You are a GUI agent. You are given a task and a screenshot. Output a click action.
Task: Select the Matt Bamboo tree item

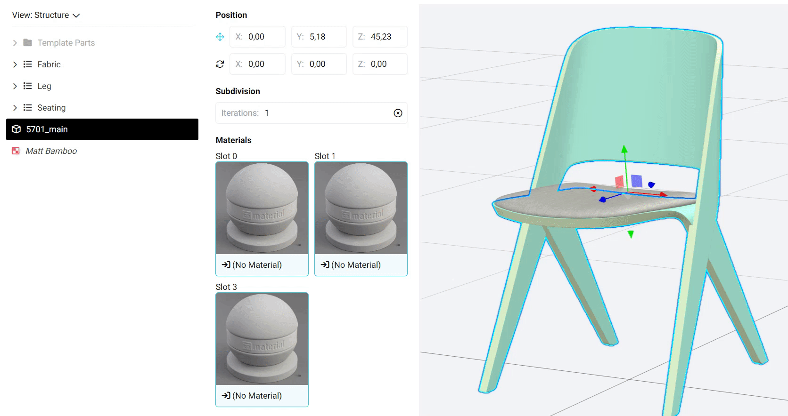51,151
